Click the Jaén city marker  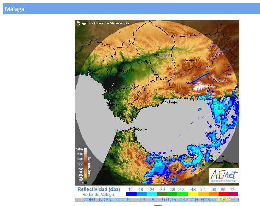click(x=186, y=60)
